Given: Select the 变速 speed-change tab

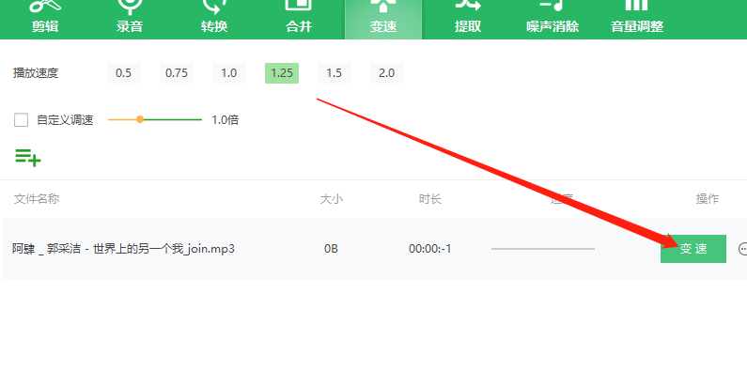Looking at the screenshot, I should (x=383, y=19).
